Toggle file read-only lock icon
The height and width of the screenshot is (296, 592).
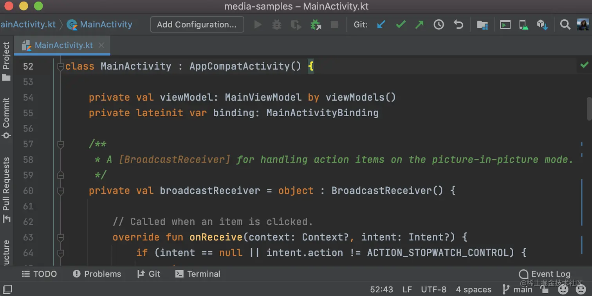pyautogui.click(x=545, y=290)
